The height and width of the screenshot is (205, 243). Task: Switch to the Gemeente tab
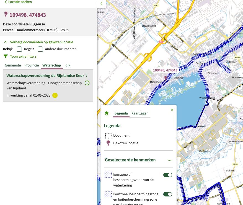tap(12, 65)
